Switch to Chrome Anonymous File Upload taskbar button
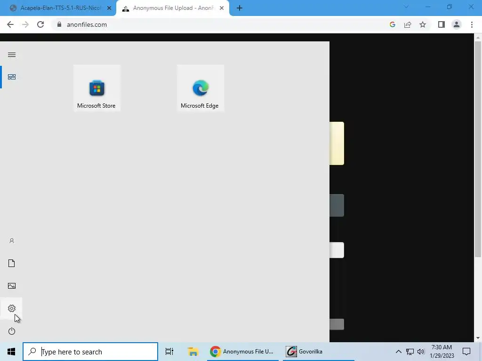The image size is (482, 361). coord(242,352)
